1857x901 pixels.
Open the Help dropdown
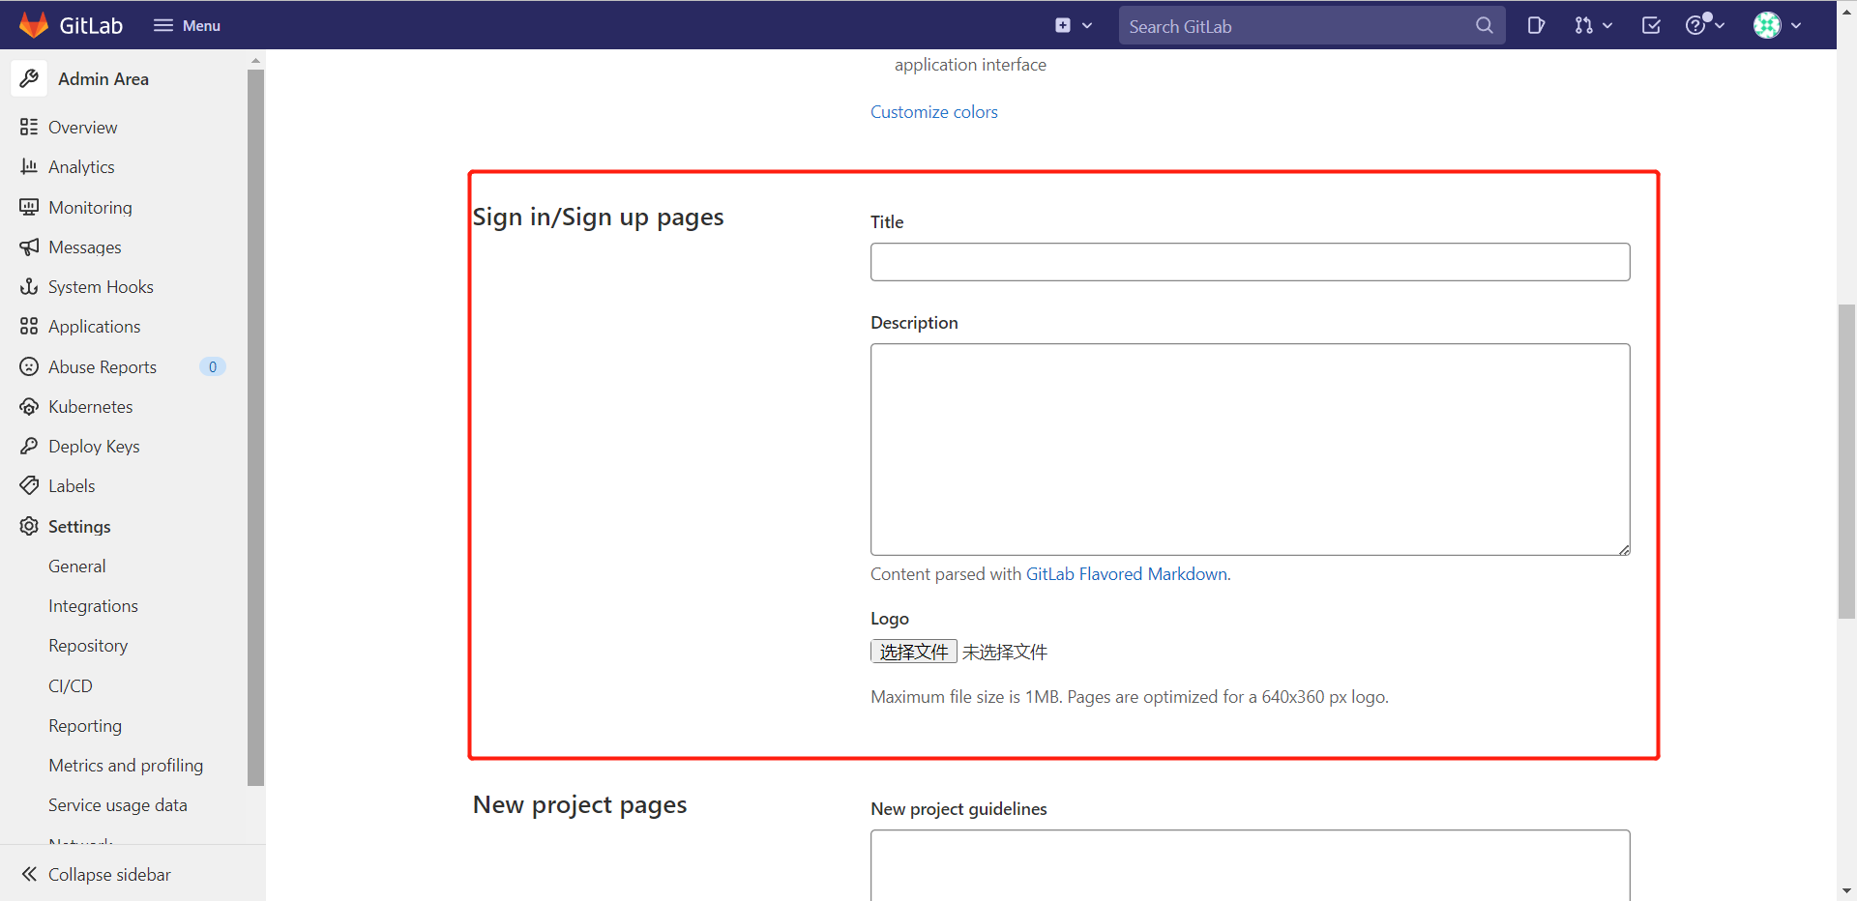pyautogui.click(x=1704, y=25)
